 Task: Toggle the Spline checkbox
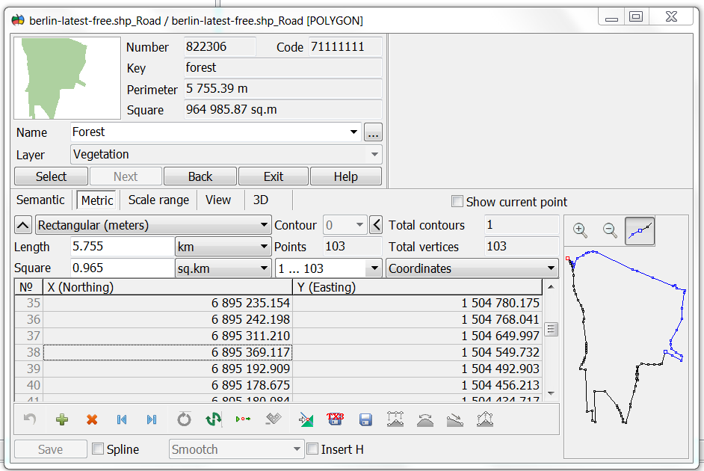(x=98, y=449)
